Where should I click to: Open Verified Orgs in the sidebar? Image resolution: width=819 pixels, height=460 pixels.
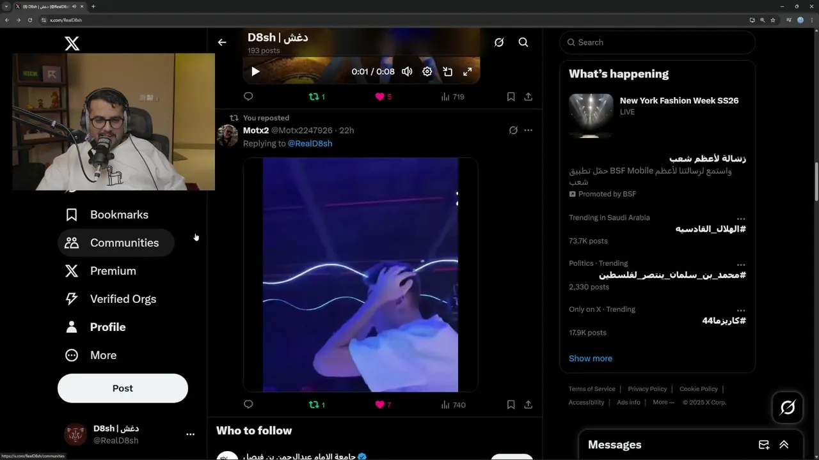click(111, 299)
